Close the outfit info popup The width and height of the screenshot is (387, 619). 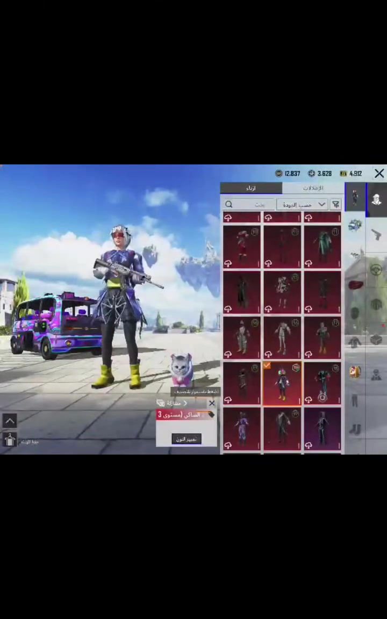pyautogui.click(x=212, y=403)
